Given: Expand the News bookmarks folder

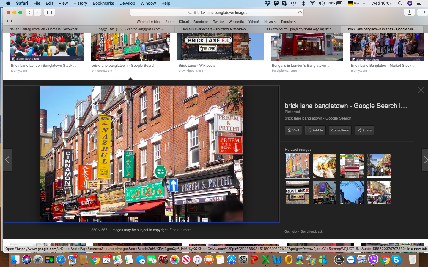Looking at the screenshot, I should click(x=270, y=22).
